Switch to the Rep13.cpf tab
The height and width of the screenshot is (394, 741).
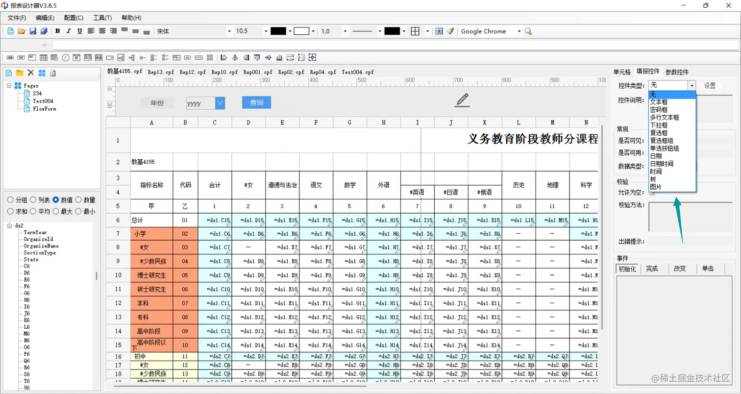[160, 72]
